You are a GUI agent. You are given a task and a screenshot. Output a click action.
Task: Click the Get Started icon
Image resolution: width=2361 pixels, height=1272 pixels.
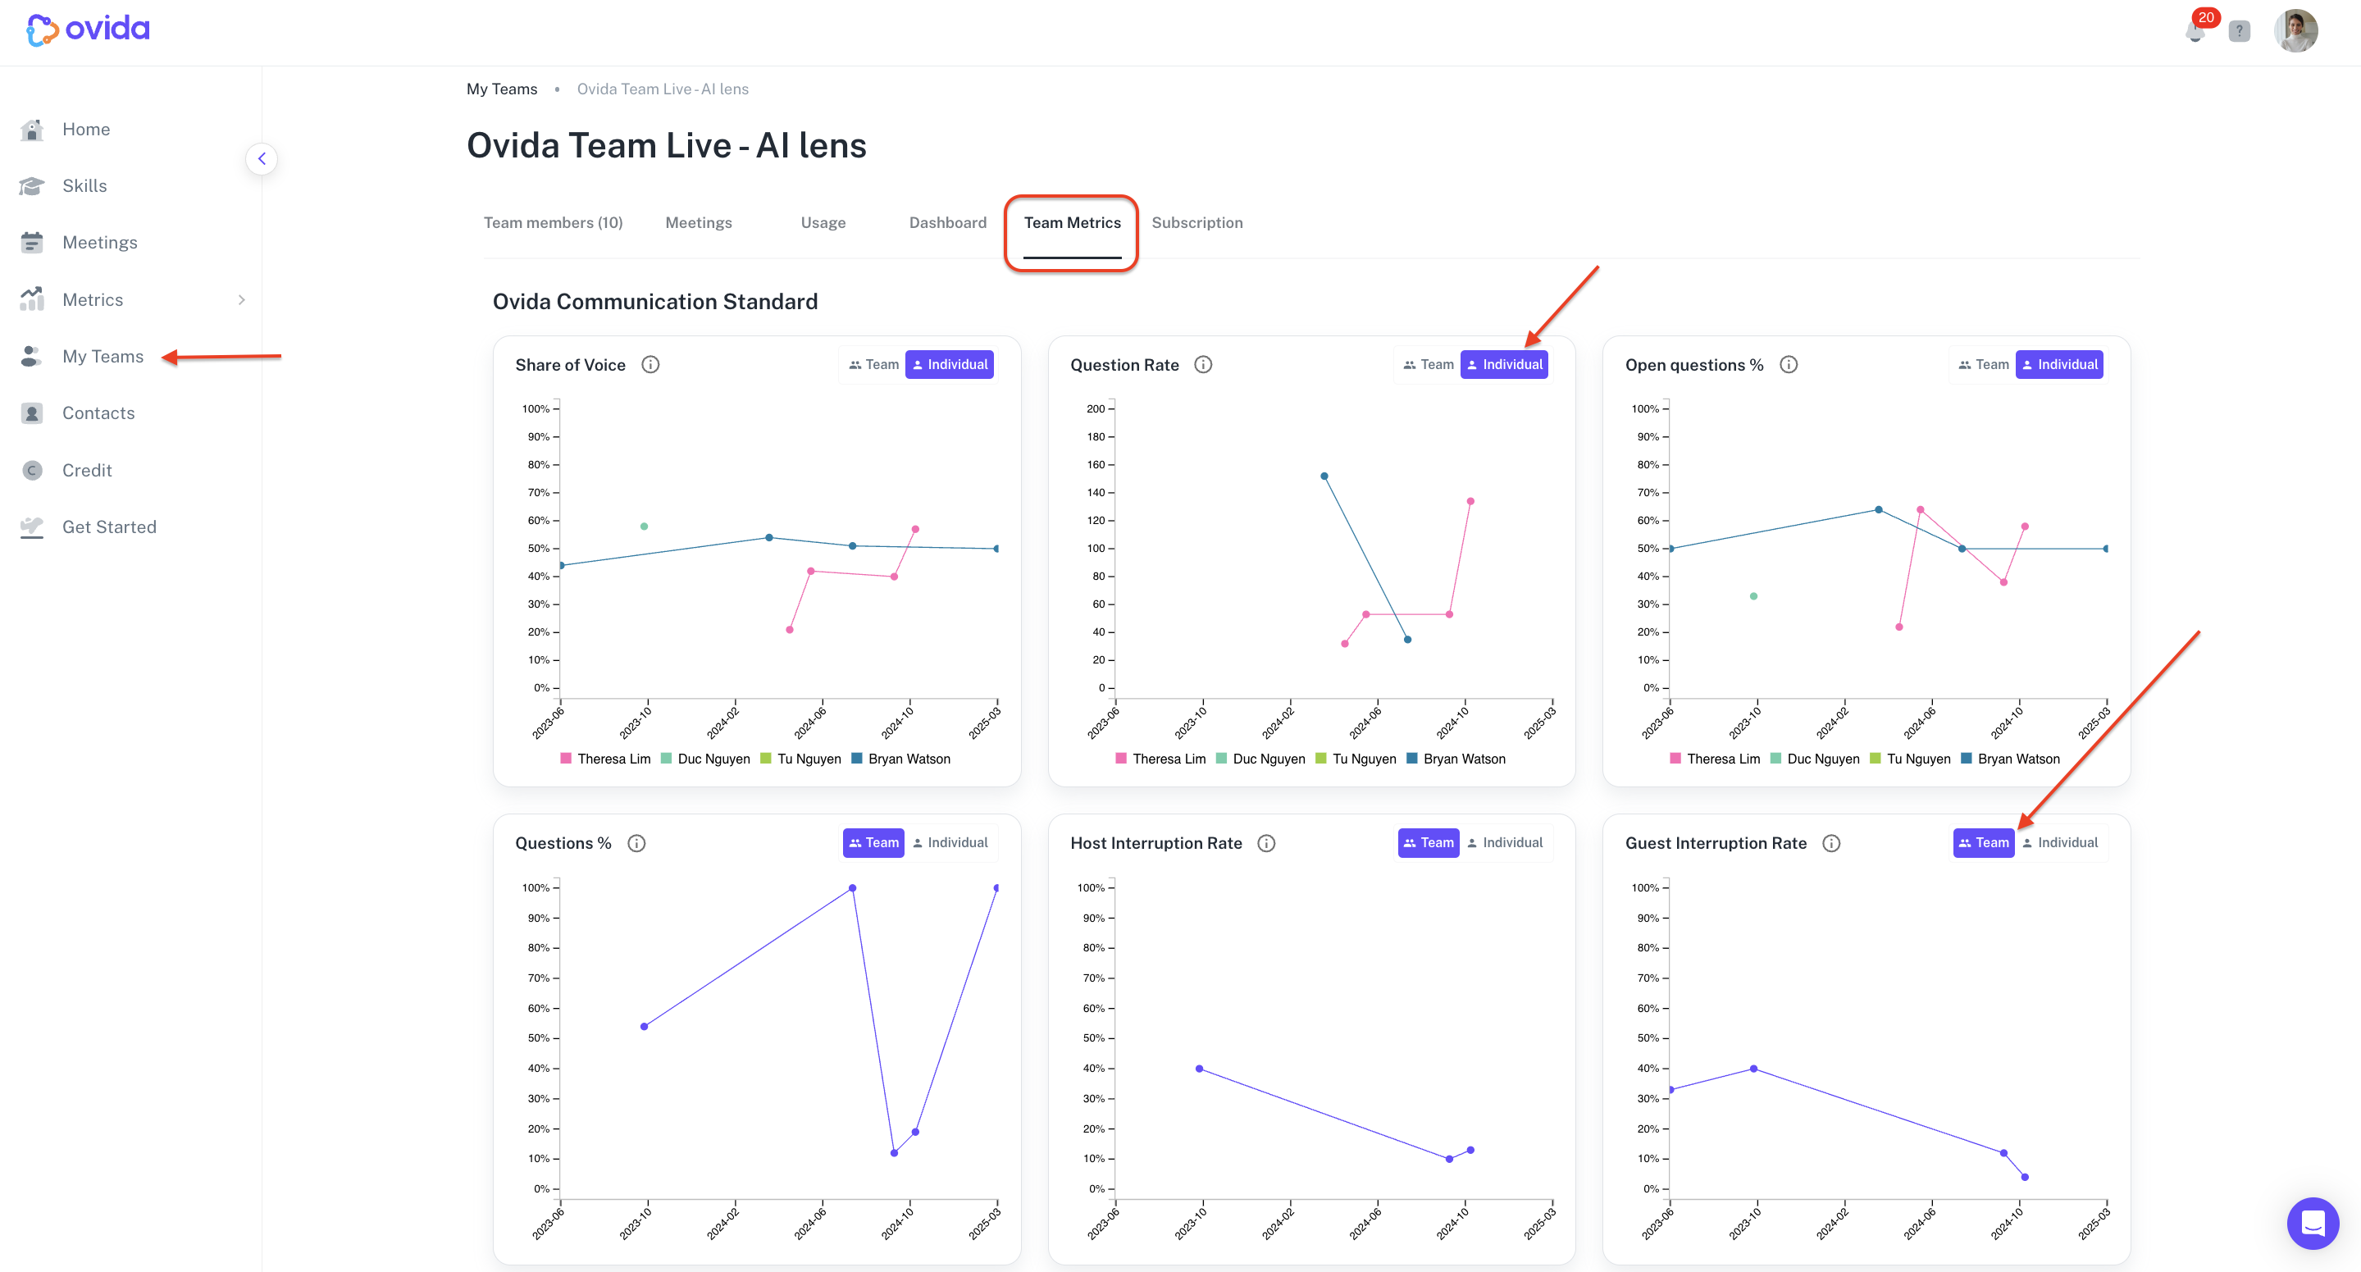(x=32, y=527)
